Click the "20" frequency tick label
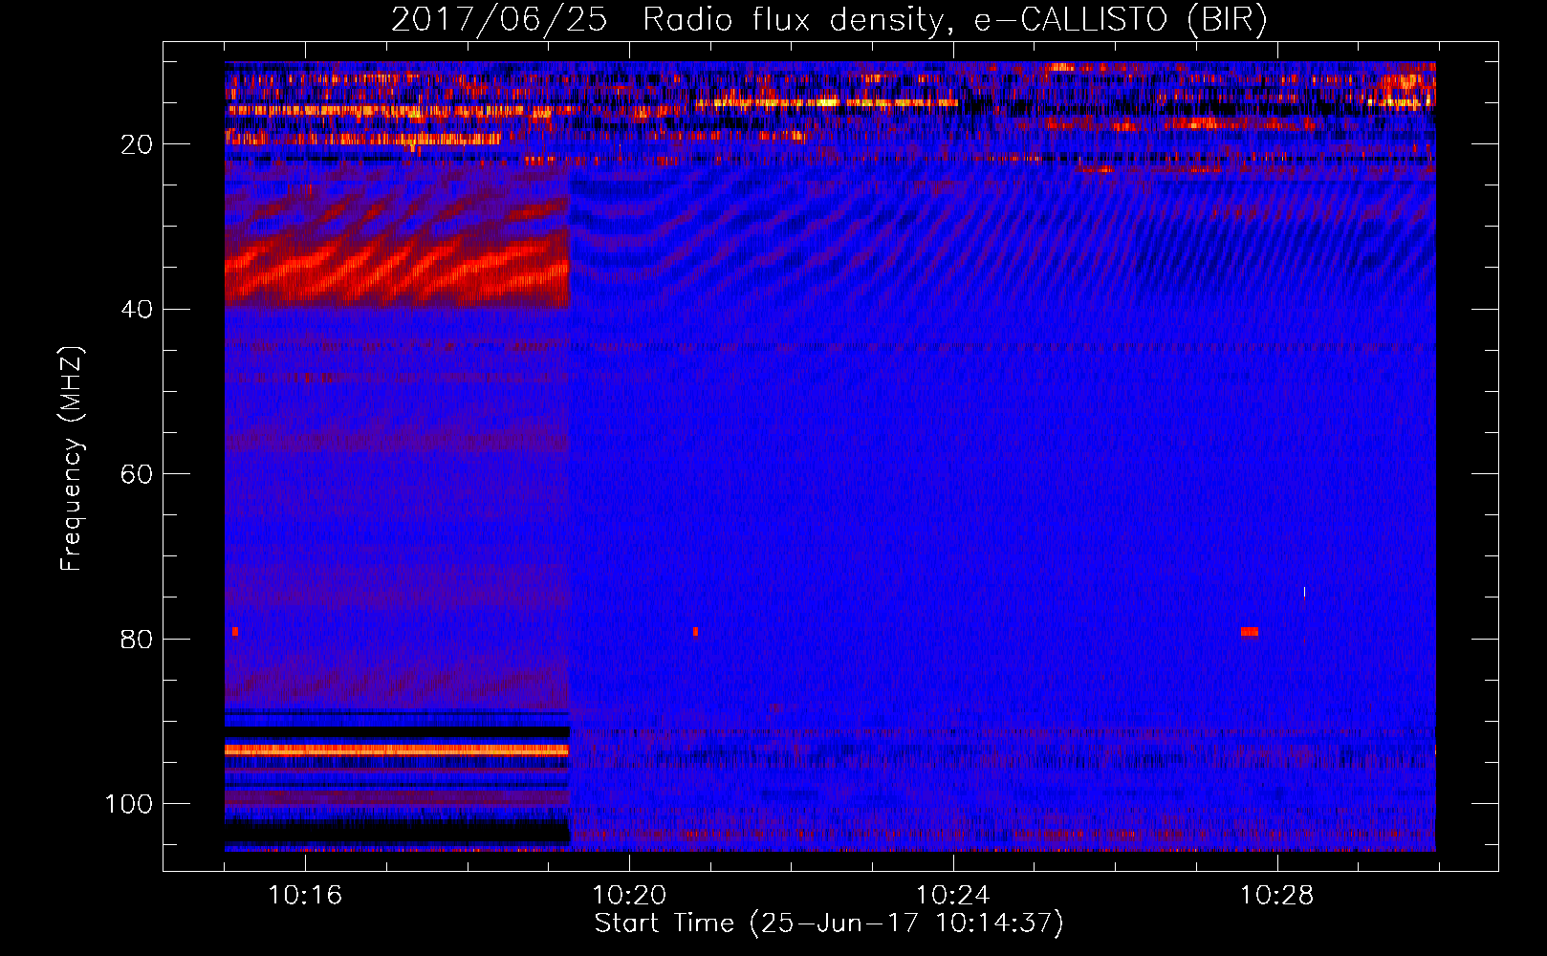This screenshot has height=956, width=1547. click(x=137, y=144)
